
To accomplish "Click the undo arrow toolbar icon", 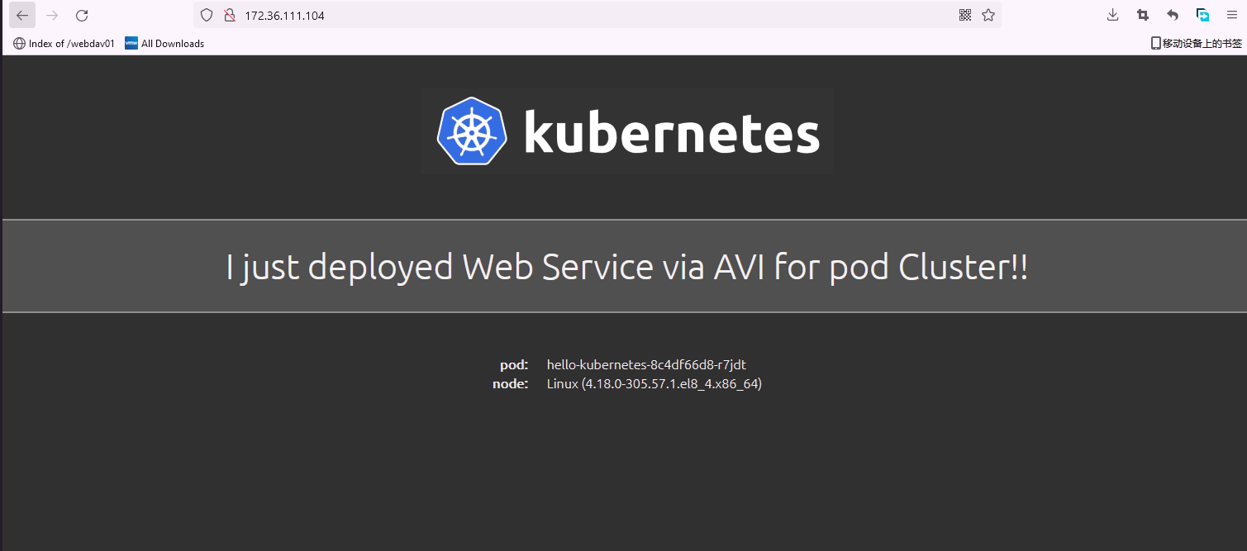I will [1173, 15].
